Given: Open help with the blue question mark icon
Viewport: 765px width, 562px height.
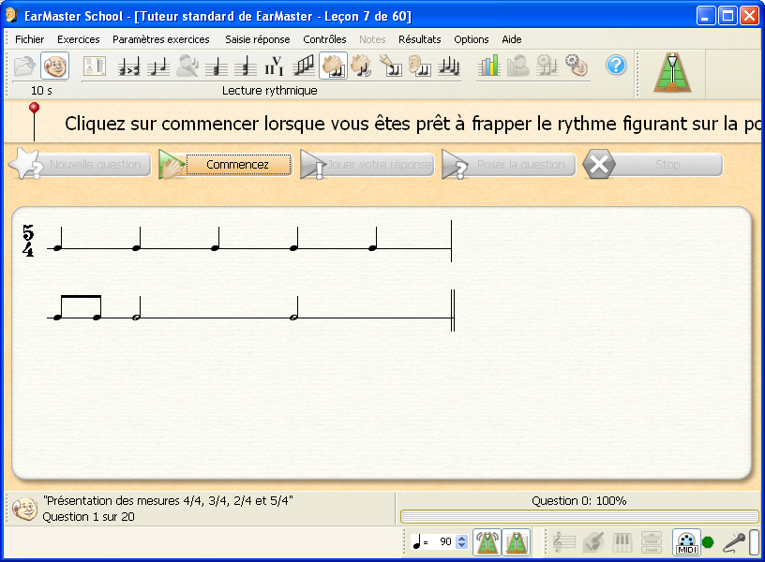Looking at the screenshot, I should [616, 65].
